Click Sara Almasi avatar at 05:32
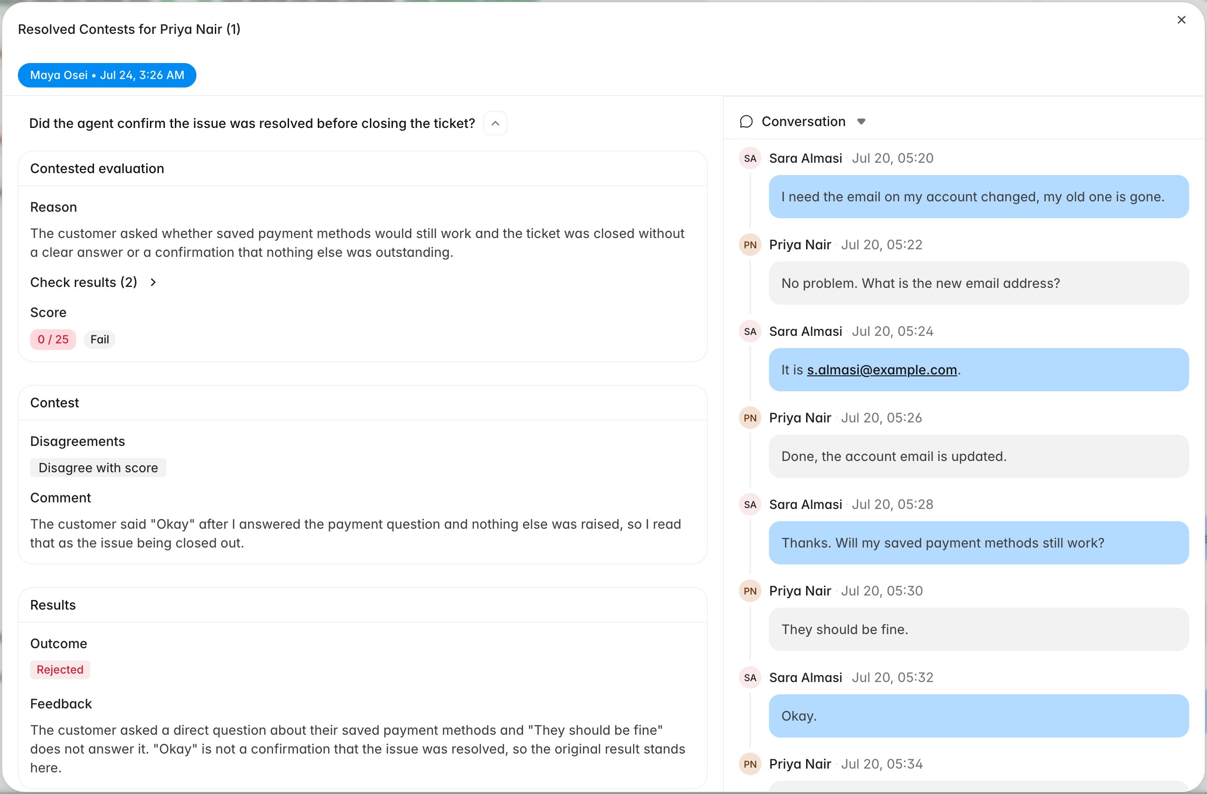 coord(750,678)
